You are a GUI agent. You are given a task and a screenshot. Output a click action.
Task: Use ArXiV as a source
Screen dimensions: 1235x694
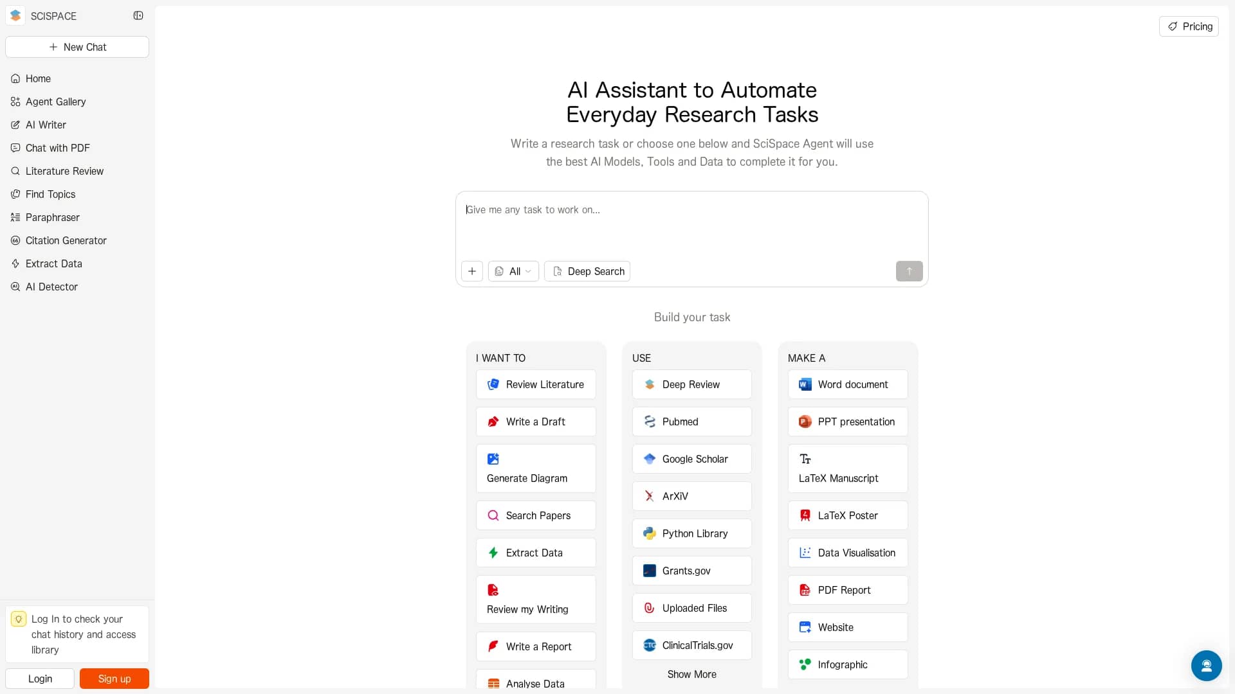pos(692,496)
